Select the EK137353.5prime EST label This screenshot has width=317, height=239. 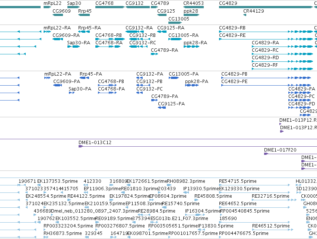pyautogui.click(x=57, y=181)
